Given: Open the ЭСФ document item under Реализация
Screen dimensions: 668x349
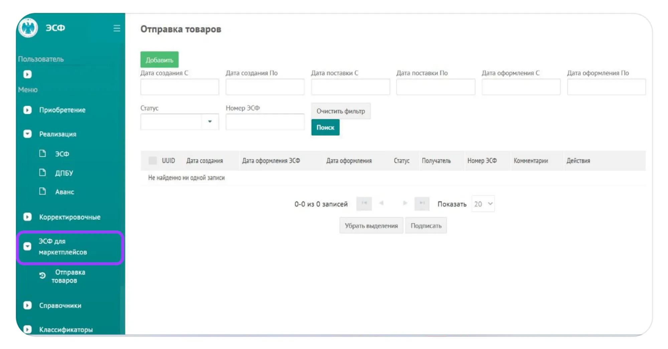Looking at the screenshot, I should (62, 154).
